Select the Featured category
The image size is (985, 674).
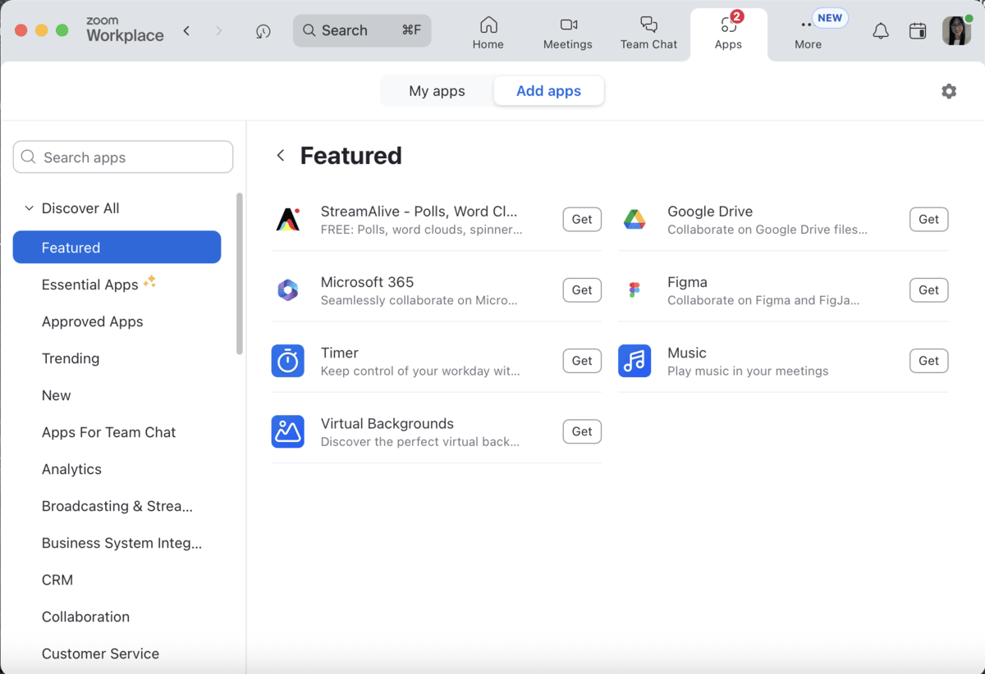(x=117, y=248)
